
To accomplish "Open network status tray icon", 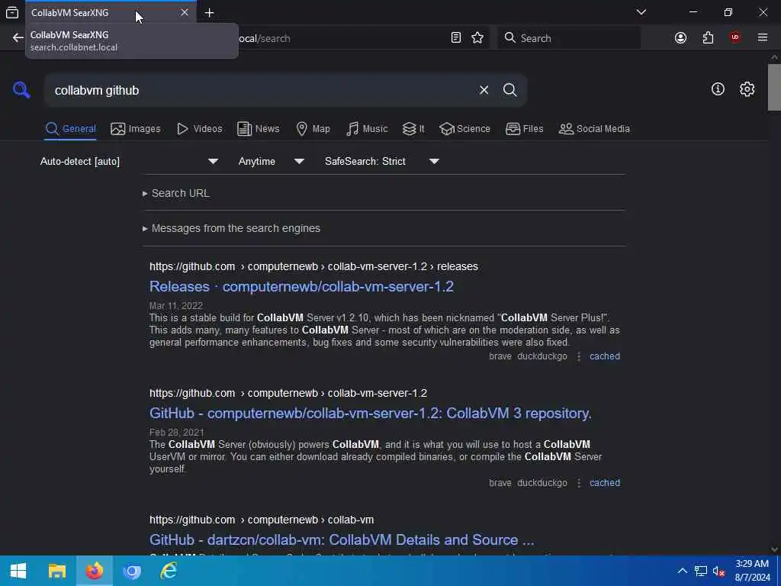I will click(x=701, y=571).
